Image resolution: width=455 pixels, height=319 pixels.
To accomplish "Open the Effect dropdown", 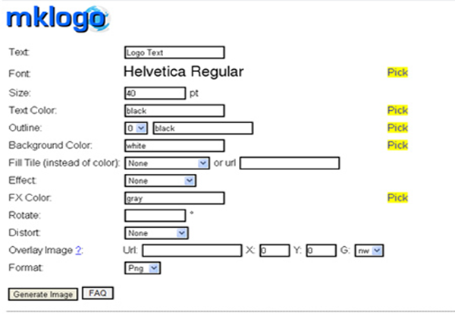I will (x=161, y=181).
